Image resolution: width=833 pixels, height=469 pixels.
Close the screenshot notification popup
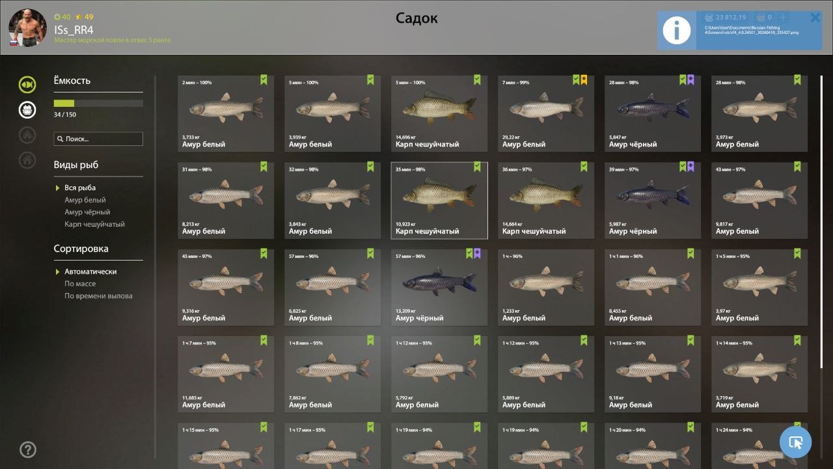815,18
